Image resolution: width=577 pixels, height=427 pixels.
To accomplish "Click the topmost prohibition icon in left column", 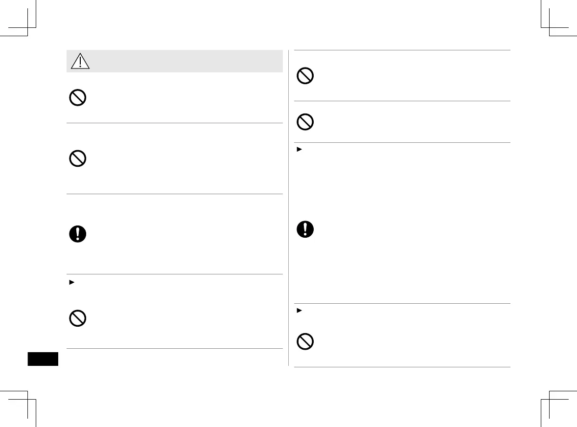I will (78, 98).
